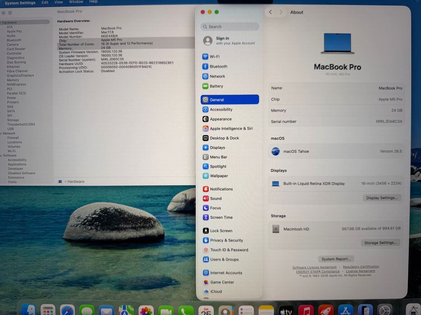Screen dimensions: 421x315
Task: Open the App Store from the Dock
Action: coord(345,310)
